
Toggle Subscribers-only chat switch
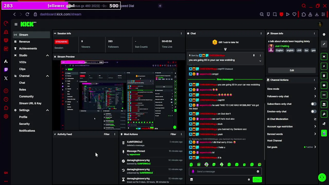[314, 104]
